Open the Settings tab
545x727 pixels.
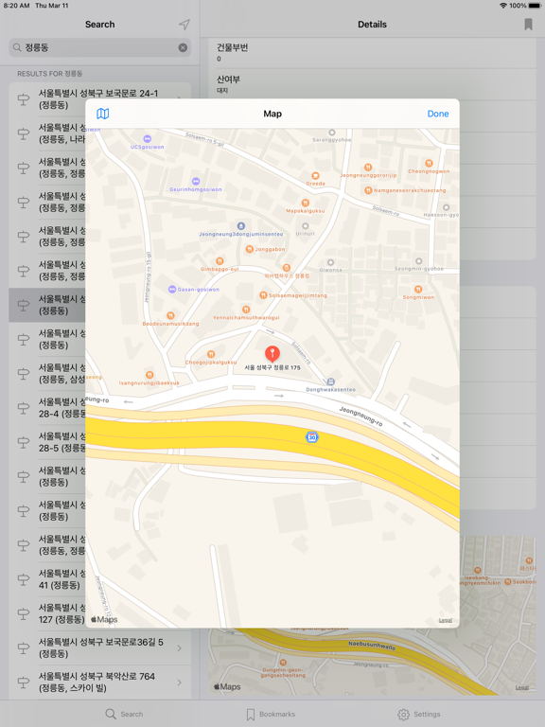[x=419, y=714]
